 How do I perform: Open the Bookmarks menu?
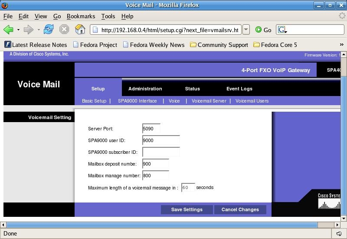[81, 16]
